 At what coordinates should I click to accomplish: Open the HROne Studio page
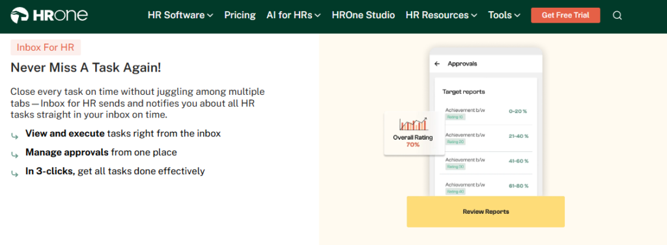363,16
